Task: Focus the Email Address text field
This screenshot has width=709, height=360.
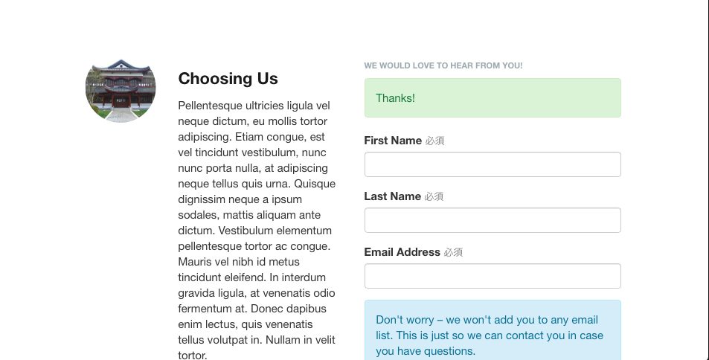Action: tap(493, 276)
